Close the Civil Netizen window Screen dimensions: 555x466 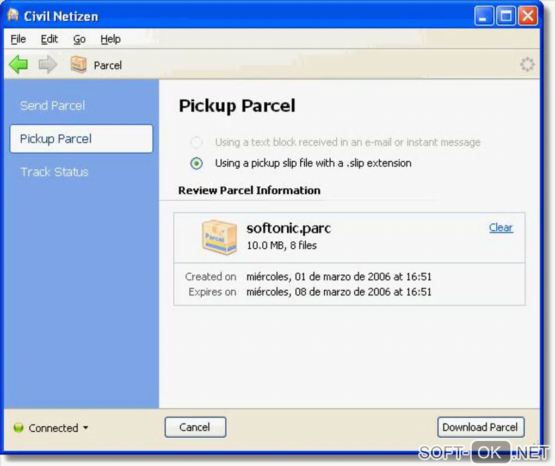528,16
